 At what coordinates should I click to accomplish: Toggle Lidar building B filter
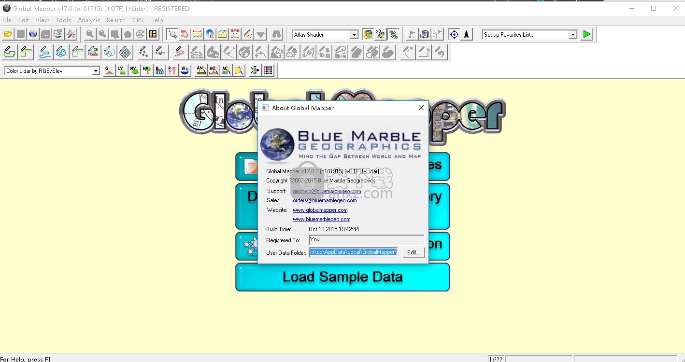pyautogui.click(x=159, y=71)
